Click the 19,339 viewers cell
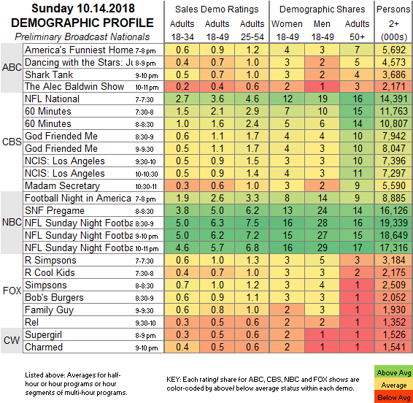The width and height of the screenshot is (413, 403). (393, 223)
